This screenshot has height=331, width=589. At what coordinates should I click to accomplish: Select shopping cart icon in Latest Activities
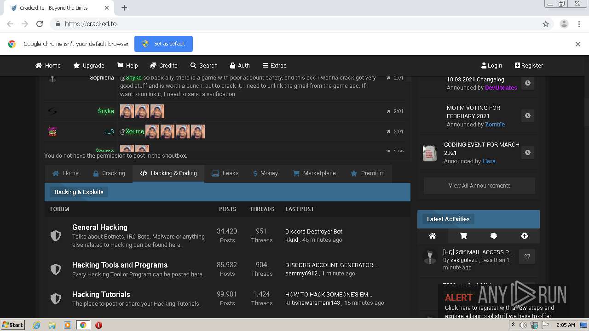(x=463, y=236)
